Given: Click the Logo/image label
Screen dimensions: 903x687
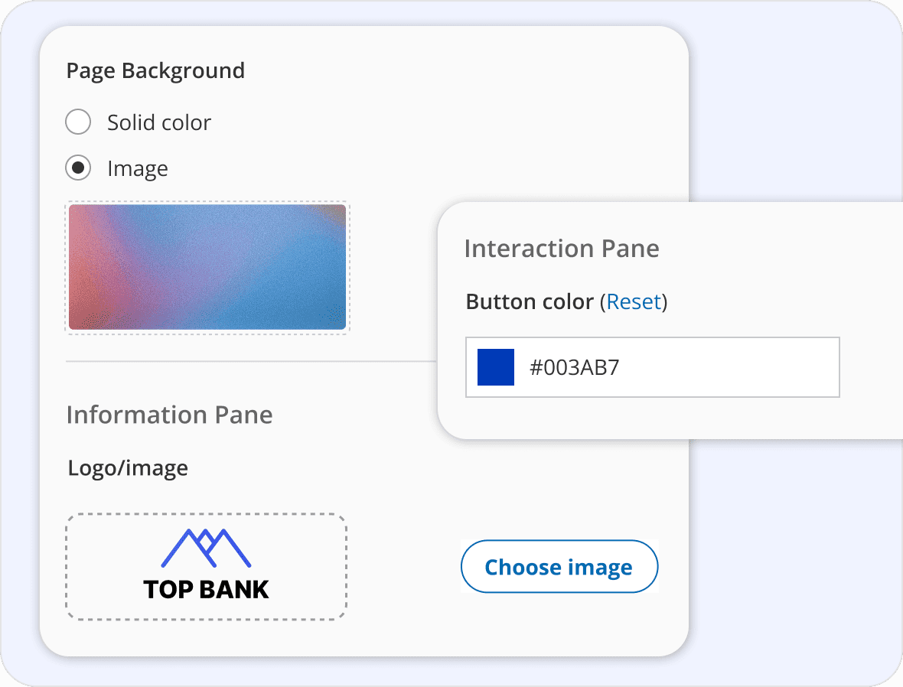Looking at the screenshot, I should pyautogui.click(x=128, y=468).
